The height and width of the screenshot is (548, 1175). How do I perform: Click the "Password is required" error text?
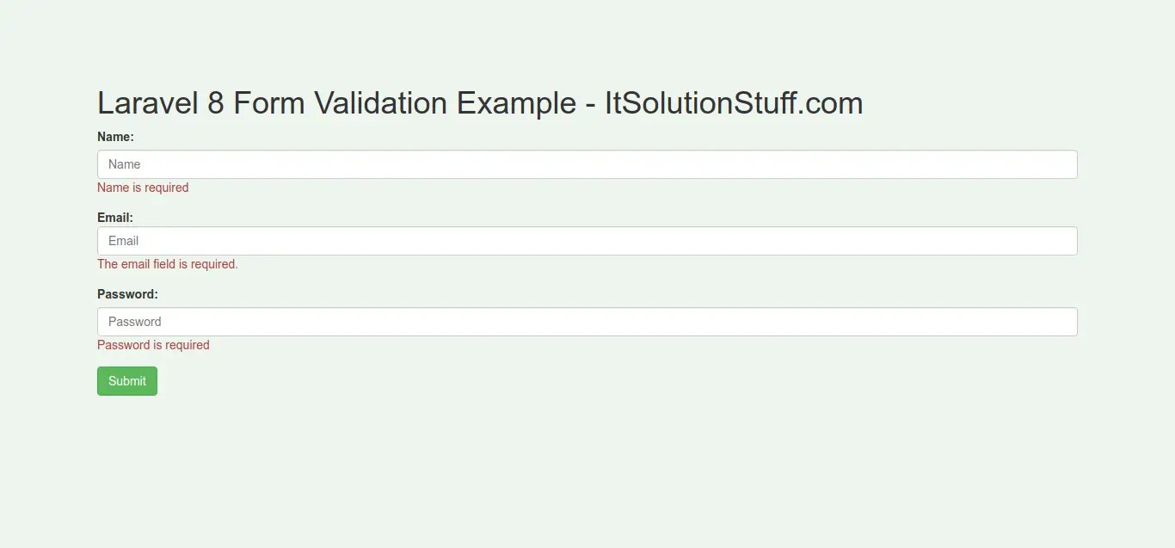(x=153, y=345)
